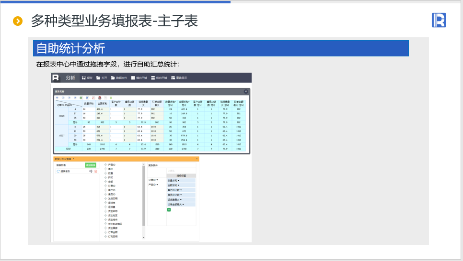Image resolution: width=463 pixels, height=261 pixels.
Task: Click the first page navigation icon
Action: [57, 98]
